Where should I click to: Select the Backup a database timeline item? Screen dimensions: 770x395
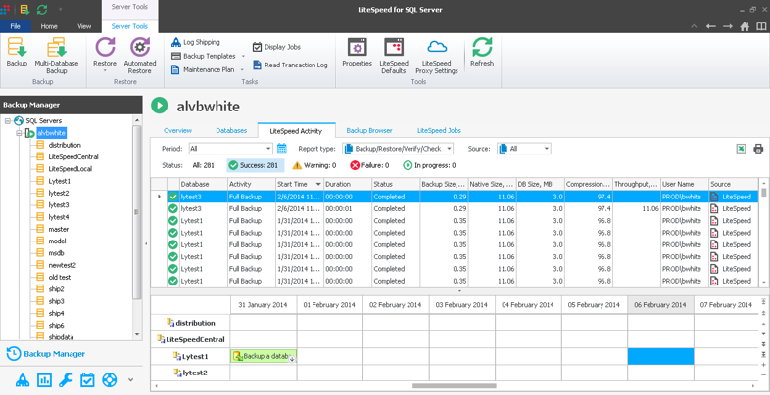pos(264,356)
